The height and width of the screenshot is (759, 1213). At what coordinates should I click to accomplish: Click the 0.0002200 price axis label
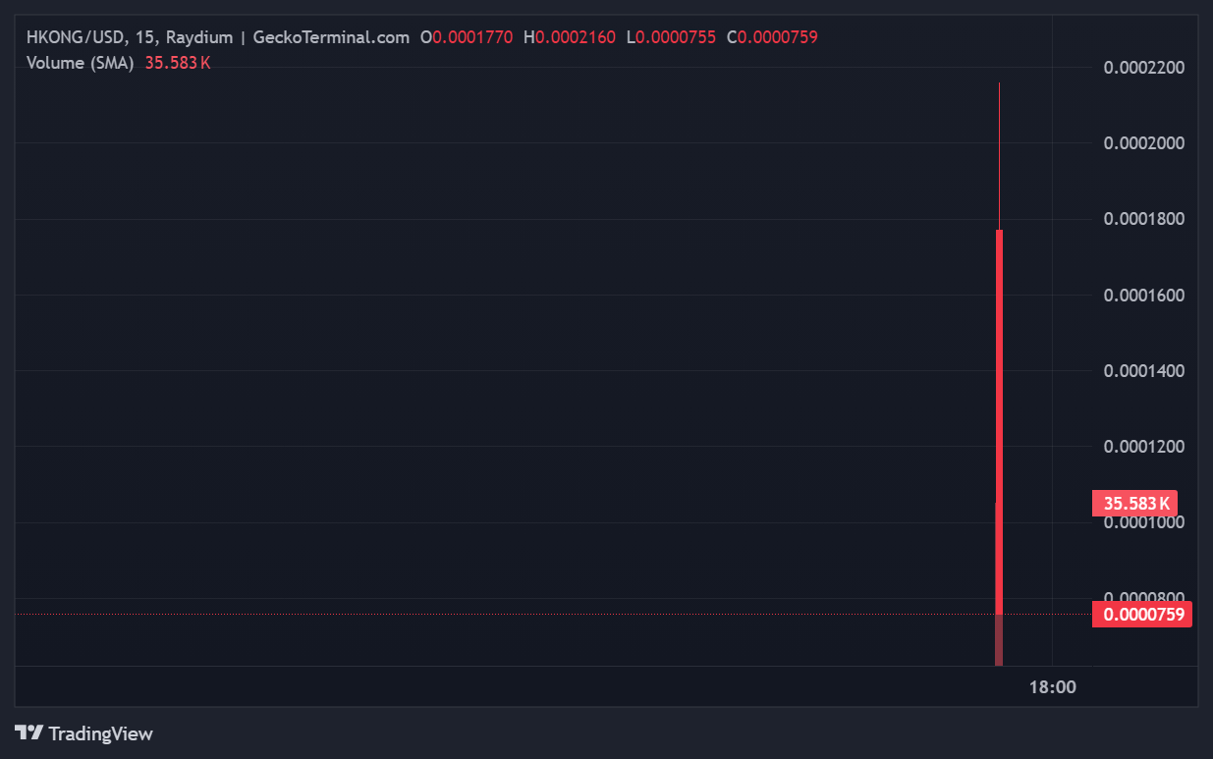pos(1143,68)
